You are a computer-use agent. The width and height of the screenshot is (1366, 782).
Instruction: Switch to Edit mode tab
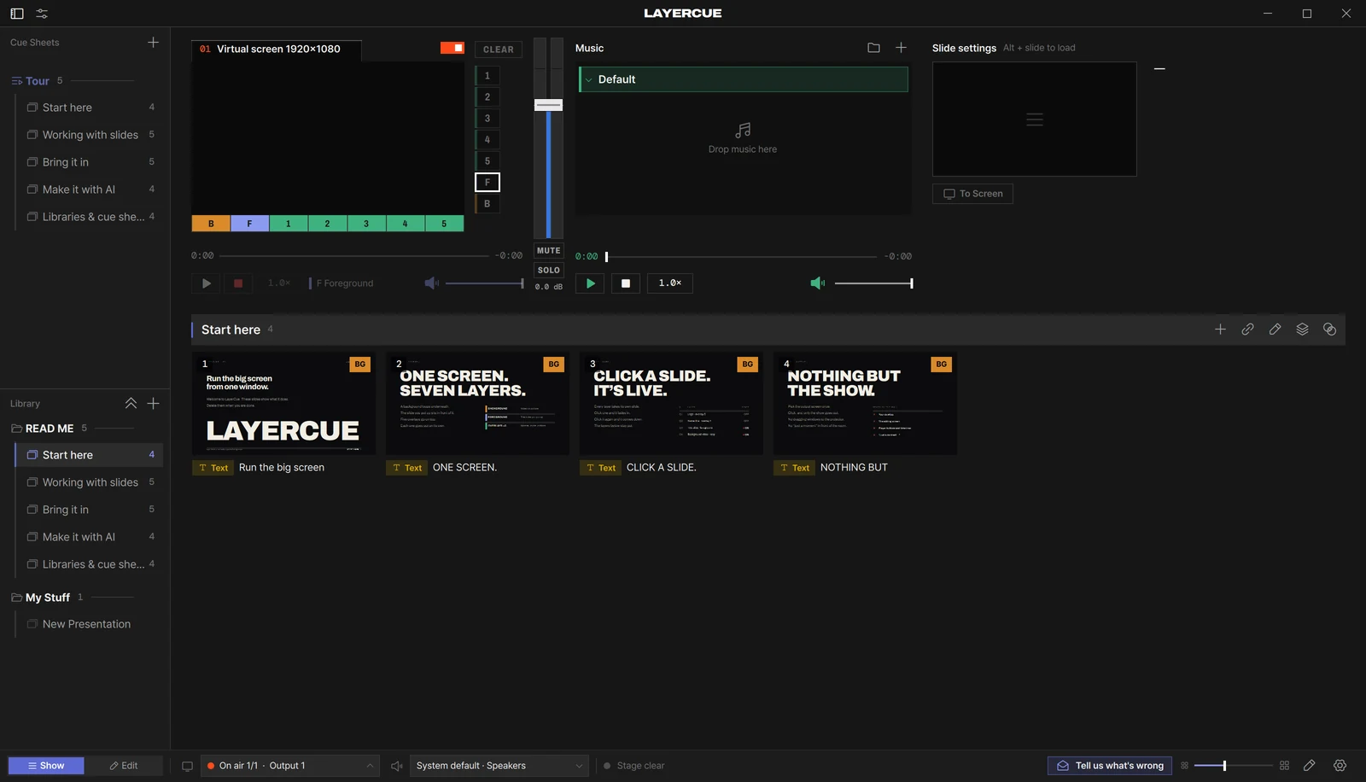[124, 766]
